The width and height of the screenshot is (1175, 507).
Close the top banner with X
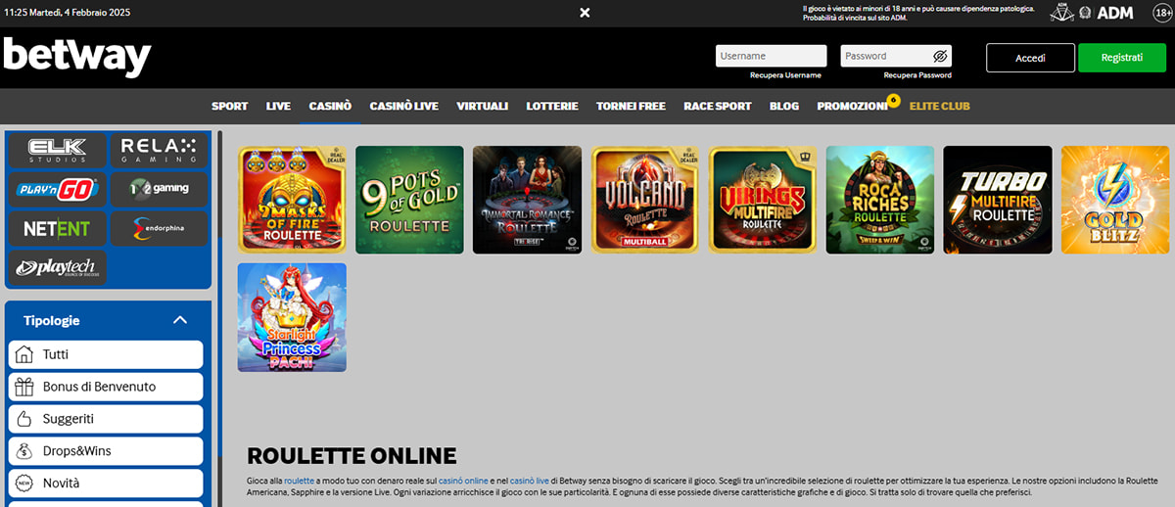[x=585, y=13]
